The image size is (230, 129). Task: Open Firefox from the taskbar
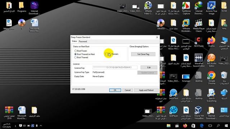185,126
